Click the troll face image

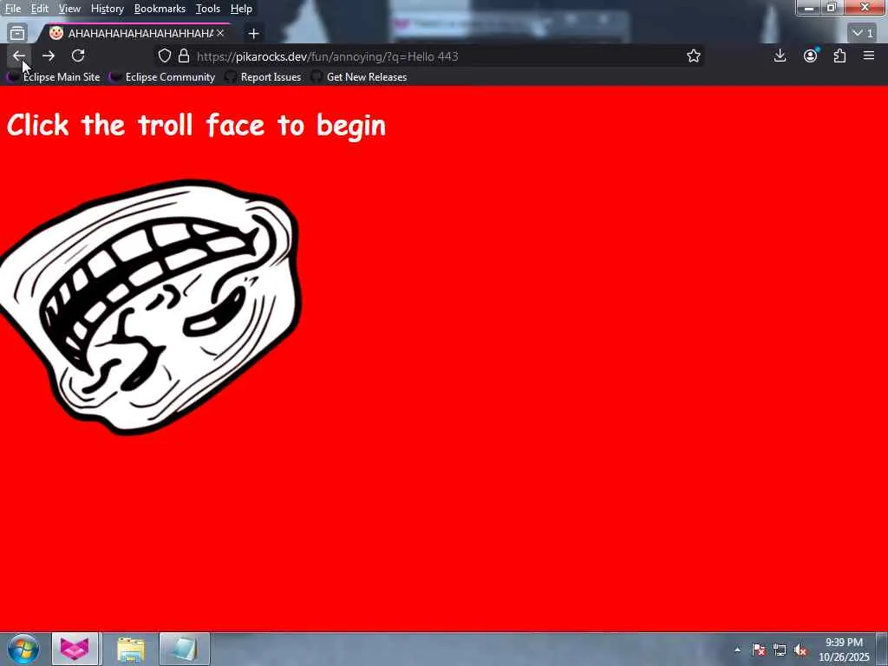pos(150,307)
